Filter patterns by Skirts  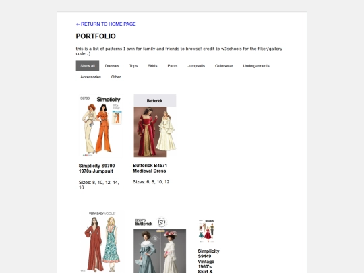[x=152, y=66]
